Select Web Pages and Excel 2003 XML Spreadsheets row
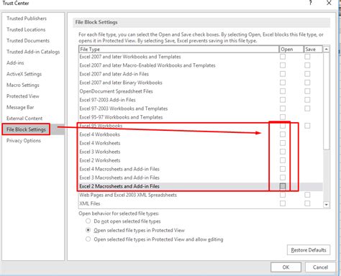Image resolution: width=341 pixels, height=276 pixels. [201, 195]
